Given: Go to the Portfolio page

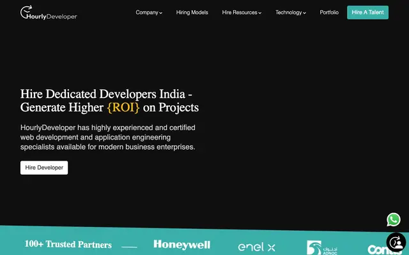Looking at the screenshot, I should tap(329, 13).
